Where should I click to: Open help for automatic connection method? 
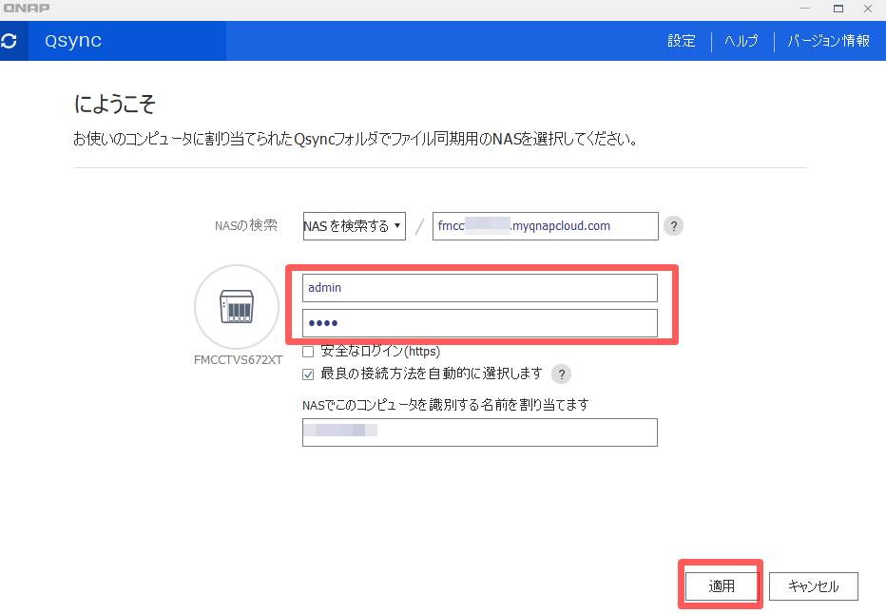point(561,374)
